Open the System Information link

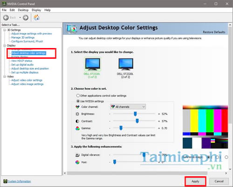(x=20, y=181)
